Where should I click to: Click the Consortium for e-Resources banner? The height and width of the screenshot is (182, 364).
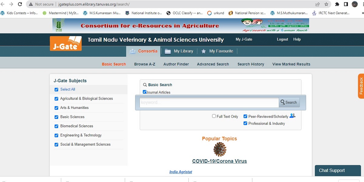coord(181,25)
